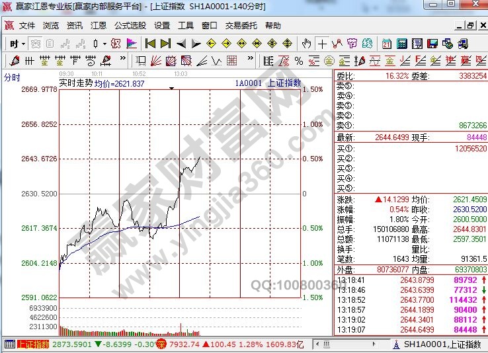The width and height of the screenshot is (488, 353).
Task: Jump to the first record arrow icon
Action: pos(150,44)
